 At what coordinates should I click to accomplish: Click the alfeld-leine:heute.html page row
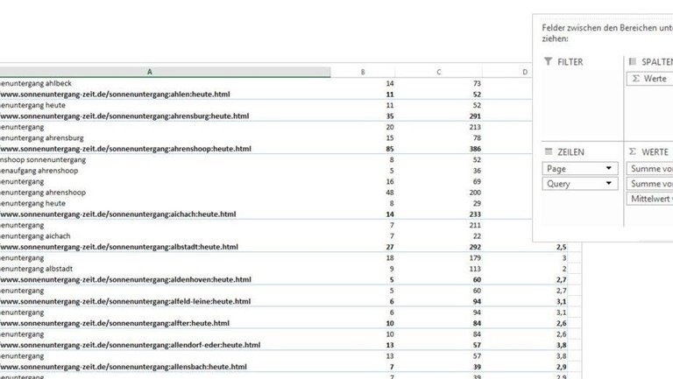(x=125, y=301)
